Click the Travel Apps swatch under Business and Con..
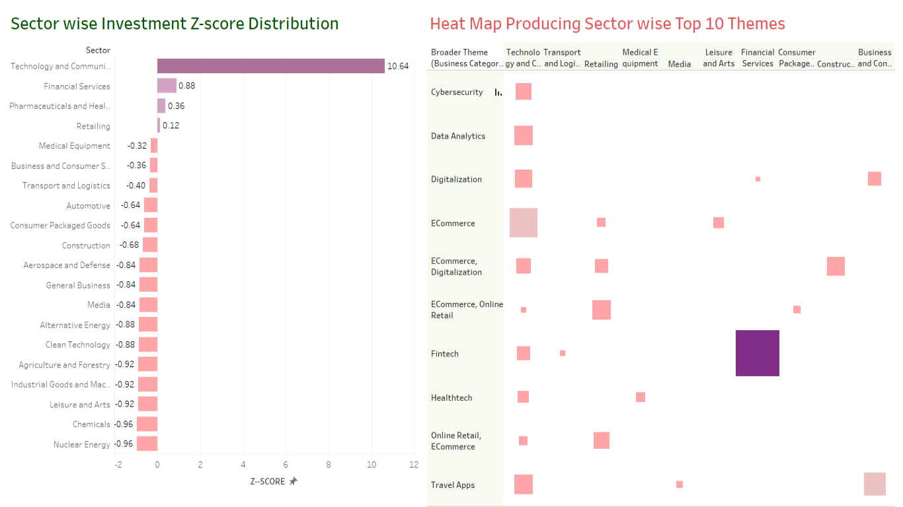The width and height of the screenshot is (903, 507). (x=875, y=483)
